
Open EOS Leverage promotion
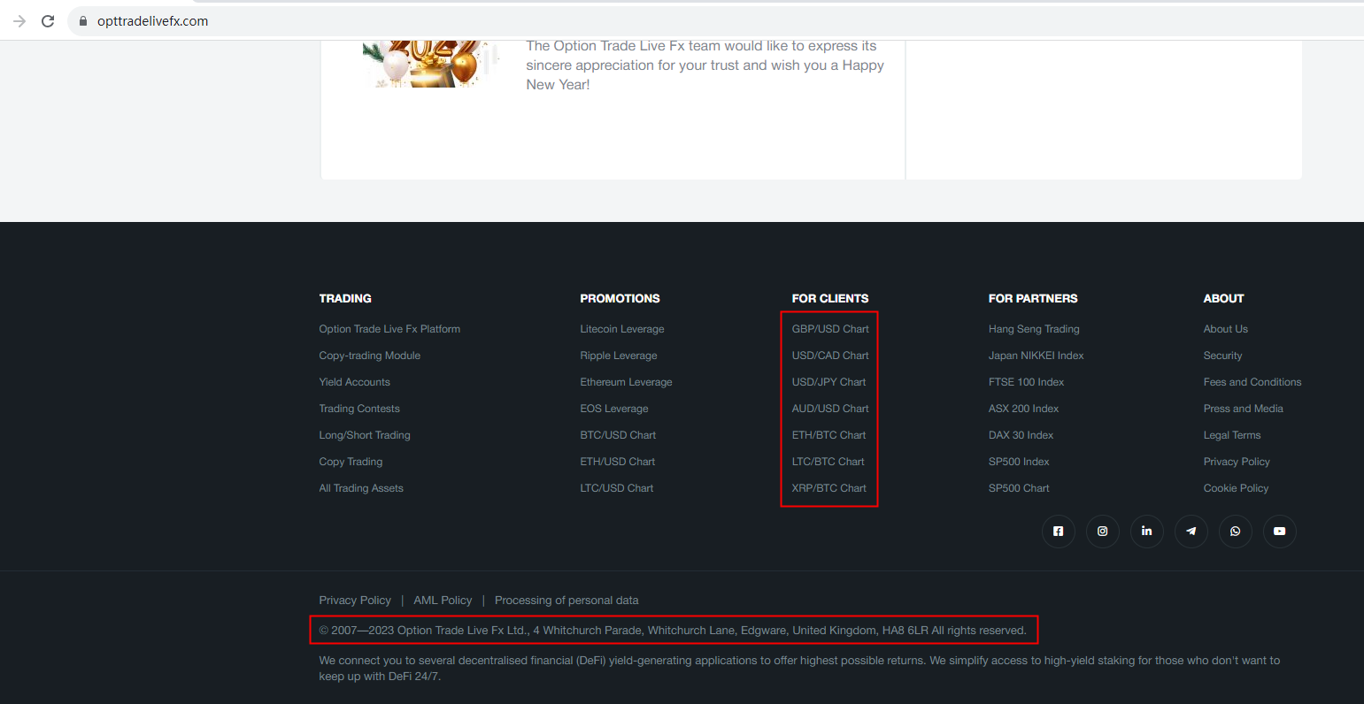tap(614, 409)
